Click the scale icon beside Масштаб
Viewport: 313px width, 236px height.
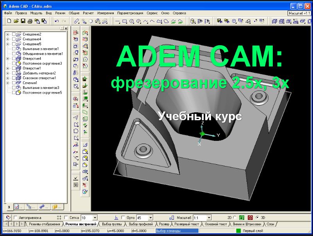(x=172, y=218)
